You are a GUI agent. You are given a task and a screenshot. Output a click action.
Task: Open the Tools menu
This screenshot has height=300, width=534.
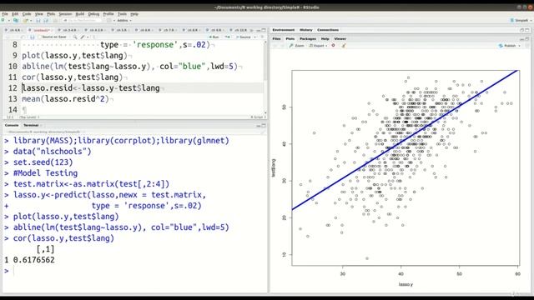pos(122,14)
